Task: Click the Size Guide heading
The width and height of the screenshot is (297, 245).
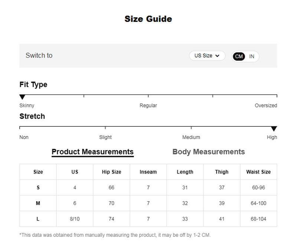Action: 148,19
